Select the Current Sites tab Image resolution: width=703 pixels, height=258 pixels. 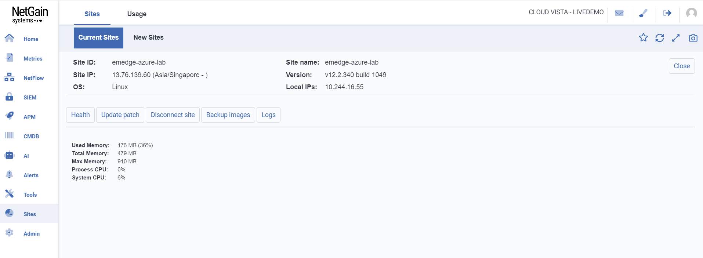(98, 38)
